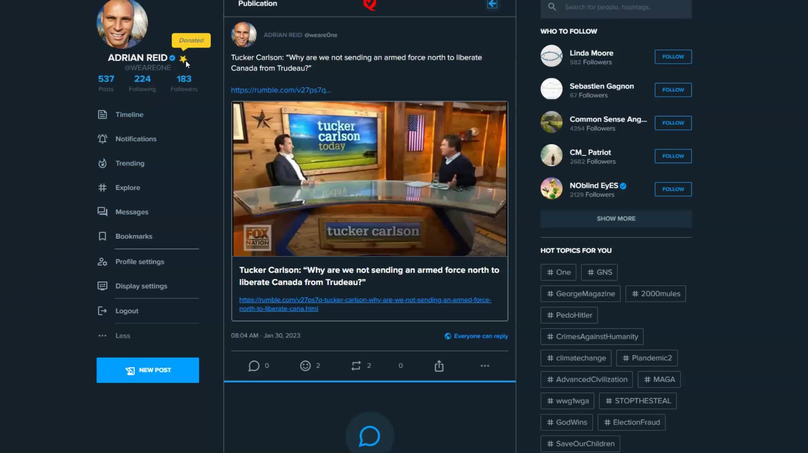The width and height of the screenshot is (808, 453).
Task: Follow NOblind EyES
Action: coord(673,190)
